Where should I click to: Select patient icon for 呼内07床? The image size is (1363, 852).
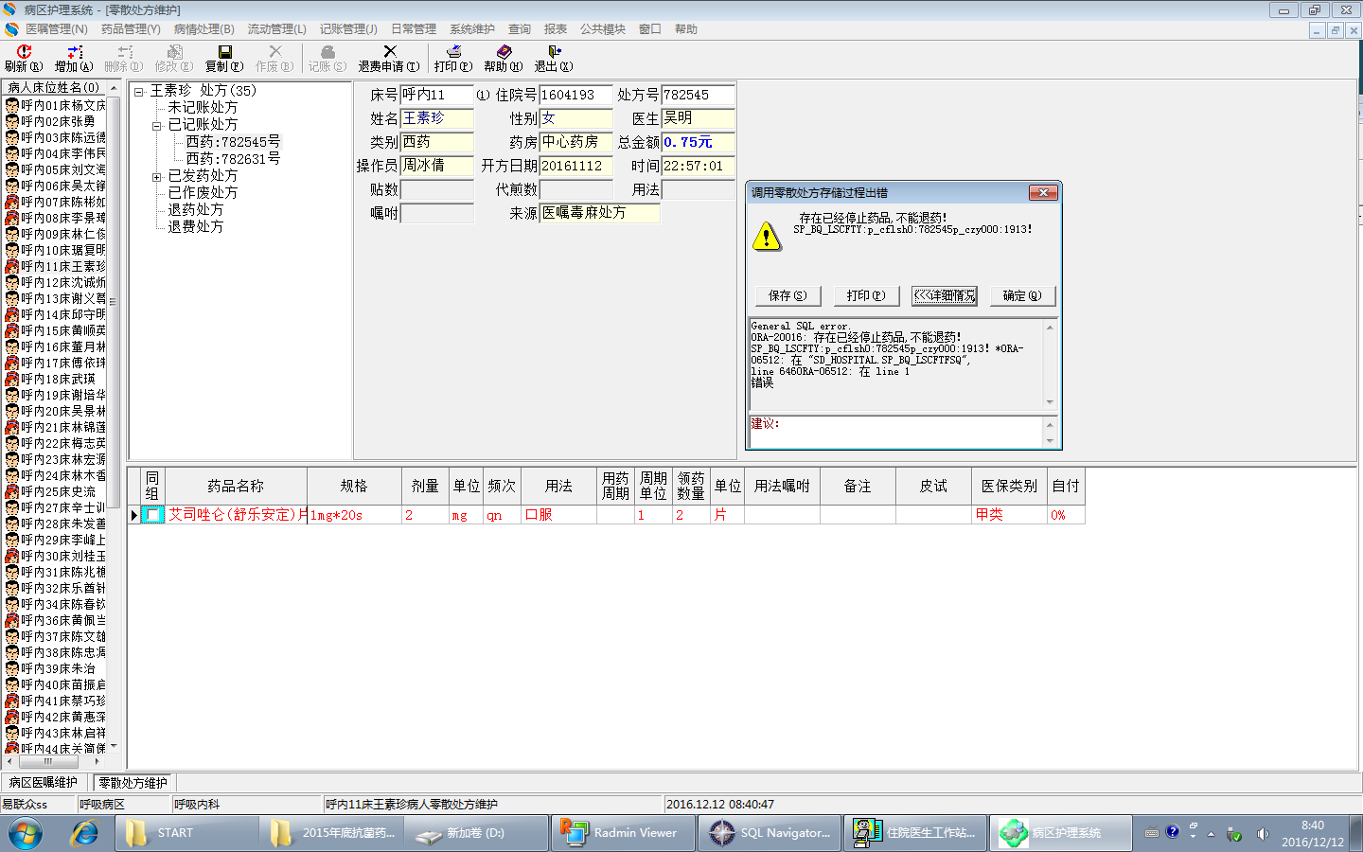pos(12,202)
